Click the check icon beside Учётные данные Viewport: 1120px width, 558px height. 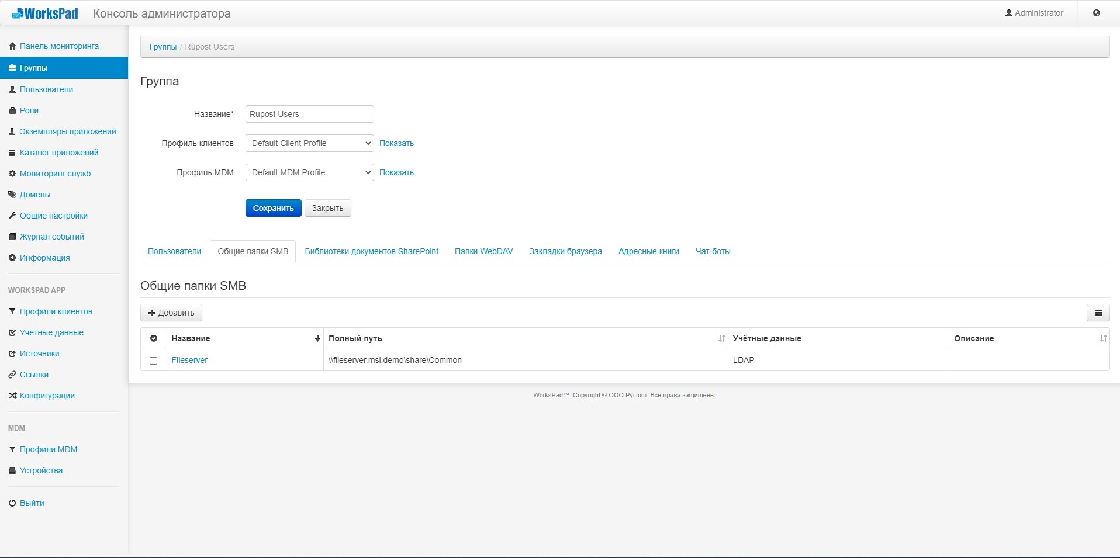tap(12, 332)
